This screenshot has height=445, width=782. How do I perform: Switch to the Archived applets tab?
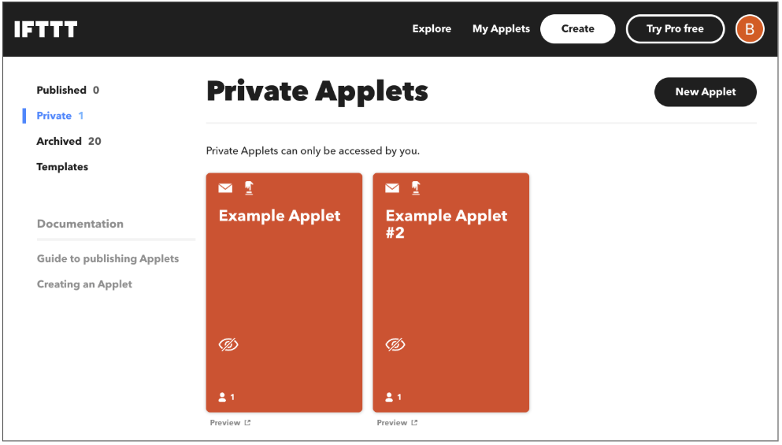59,141
